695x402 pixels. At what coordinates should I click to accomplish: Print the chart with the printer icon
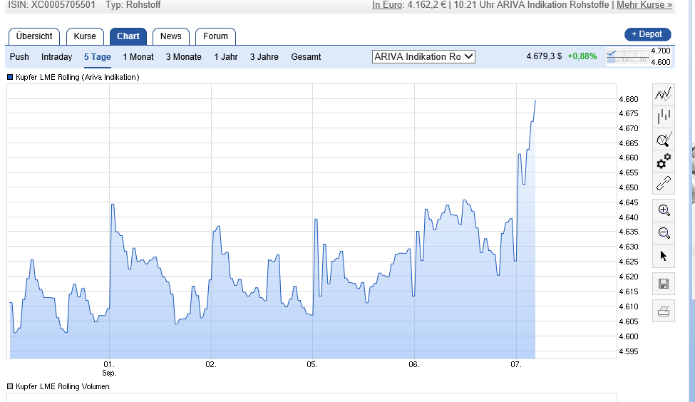[x=664, y=311]
